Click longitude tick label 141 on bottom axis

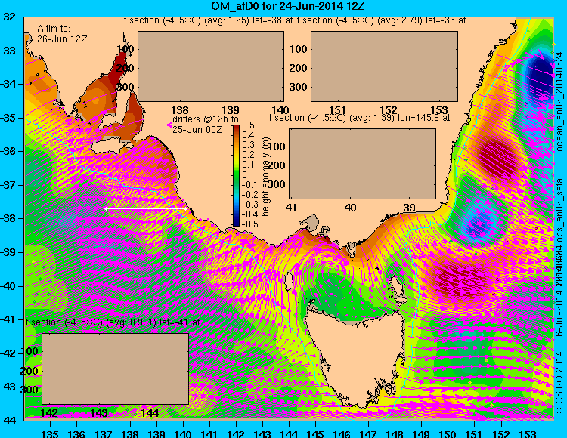coord(209,433)
